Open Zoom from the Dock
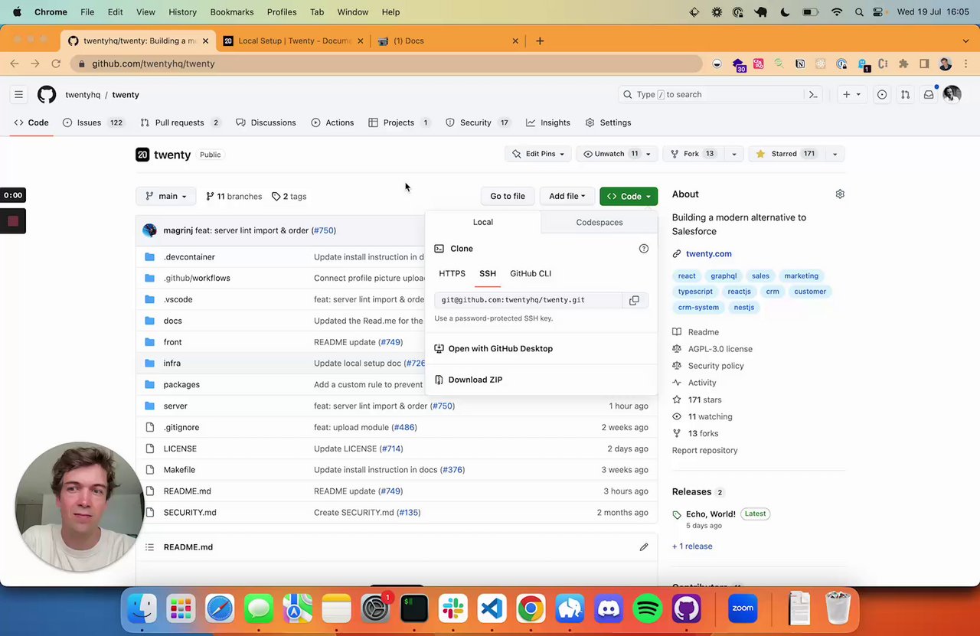The width and height of the screenshot is (980, 636). [743, 608]
